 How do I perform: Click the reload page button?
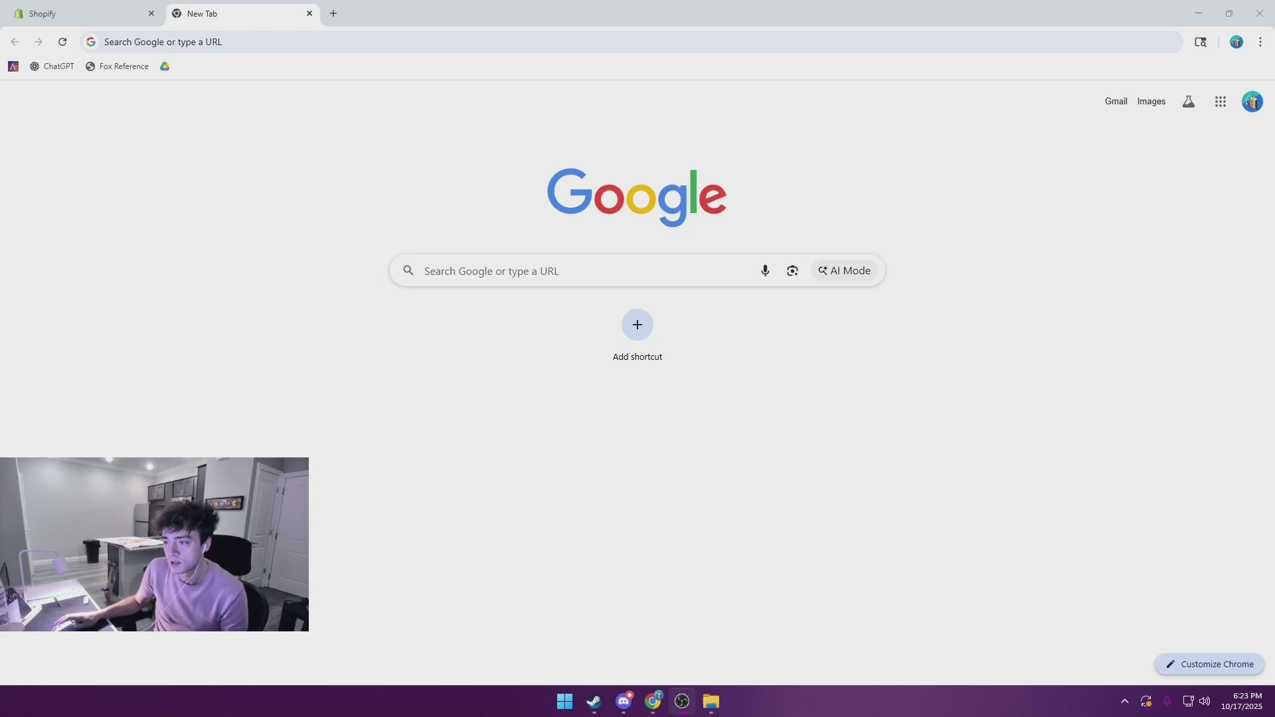pyautogui.click(x=62, y=42)
